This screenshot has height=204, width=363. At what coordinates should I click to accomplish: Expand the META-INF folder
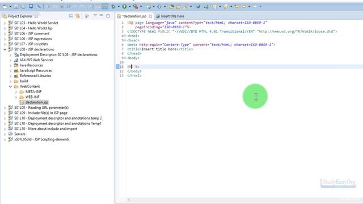(x=16, y=92)
